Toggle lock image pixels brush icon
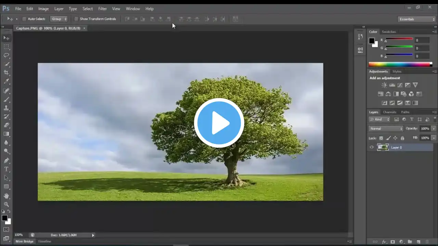This screenshot has height=246, width=438. 388,138
